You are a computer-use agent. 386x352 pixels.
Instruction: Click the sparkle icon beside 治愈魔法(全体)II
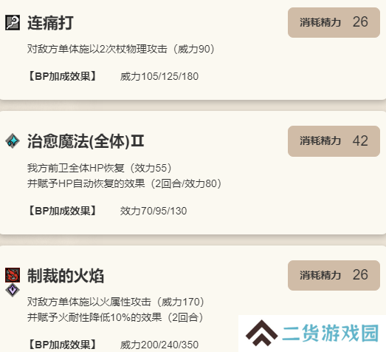point(13,141)
